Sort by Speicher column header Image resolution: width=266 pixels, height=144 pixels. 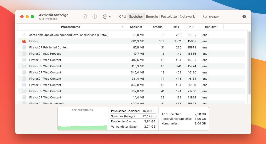(x=136, y=27)
